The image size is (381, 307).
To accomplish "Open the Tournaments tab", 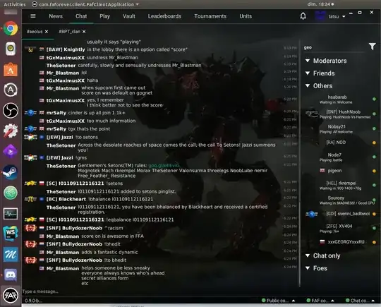I will coord(210,16).
